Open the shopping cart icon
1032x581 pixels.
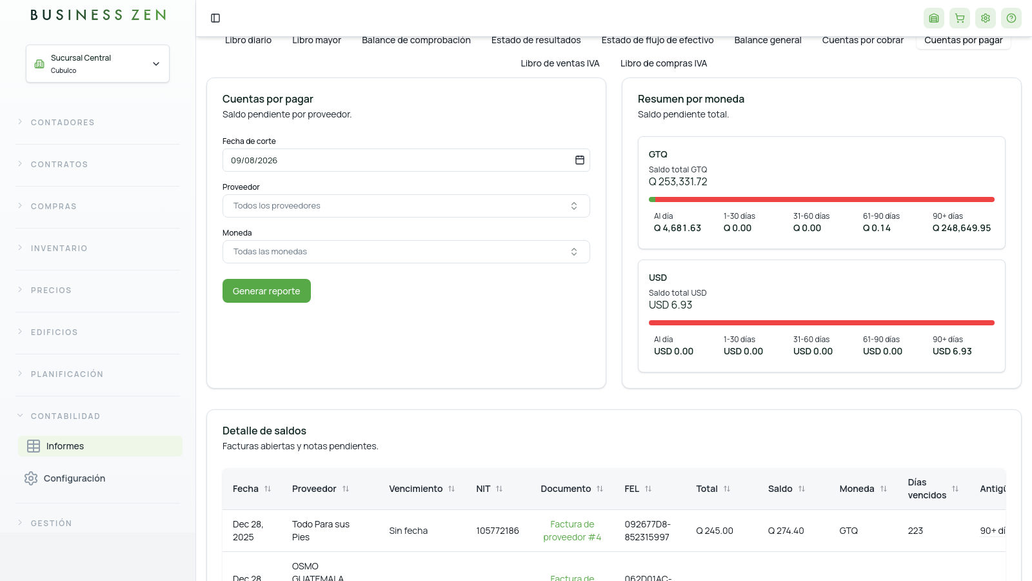(960, 18)
